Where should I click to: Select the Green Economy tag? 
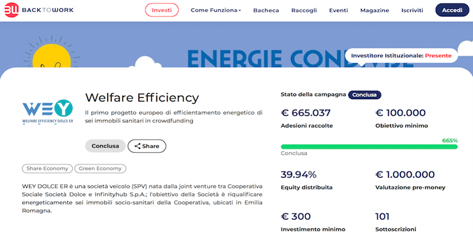coord(100,169)
